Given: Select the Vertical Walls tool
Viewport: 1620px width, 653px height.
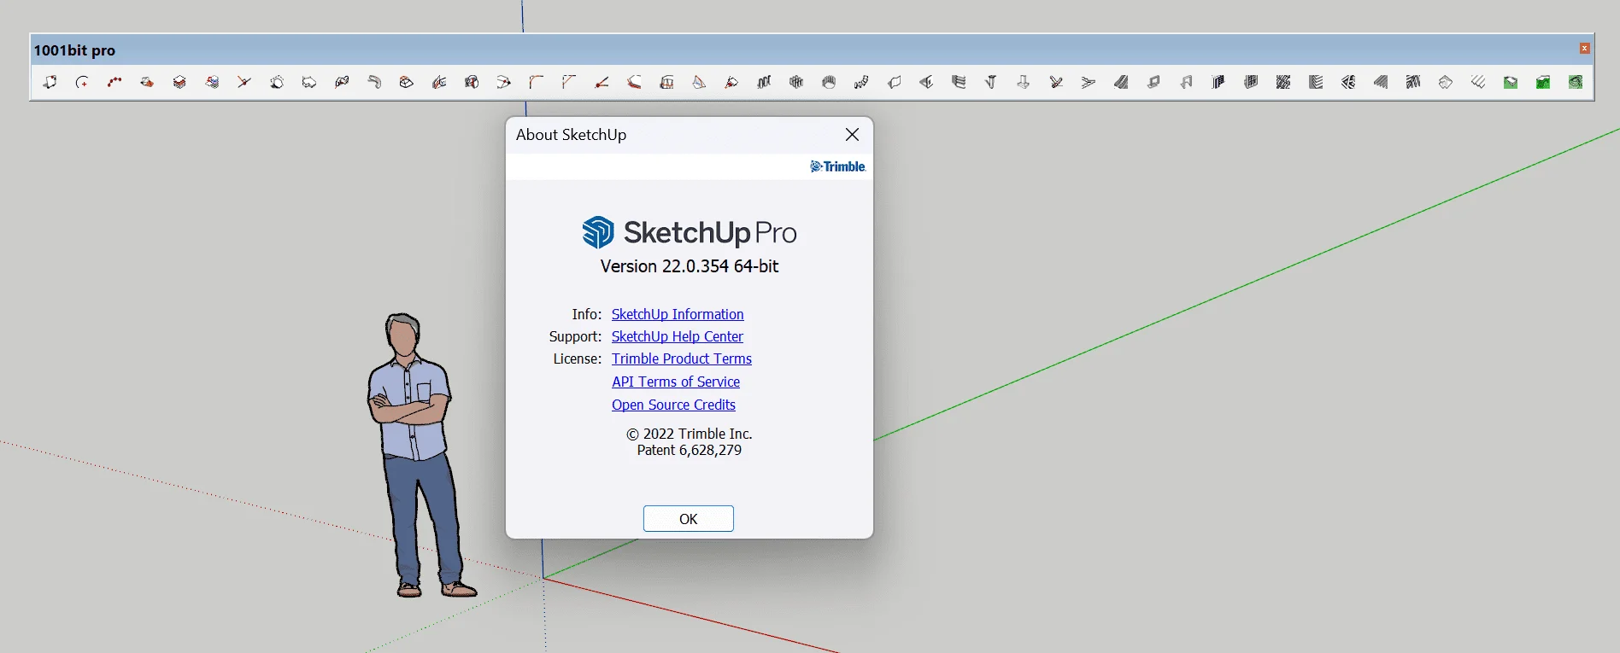Looking at the screenshot, I should point(894,82).
